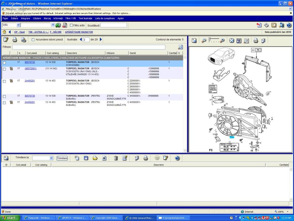Click the four-arrow pan icon in the illustration toolbar

[x=232, y=40]
